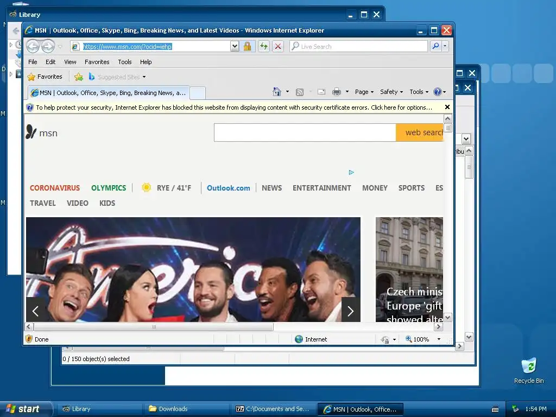This screenshot has height=417, width=556.
Task: Click the carousel previous arrow
Action: click(x=35, y=310)
